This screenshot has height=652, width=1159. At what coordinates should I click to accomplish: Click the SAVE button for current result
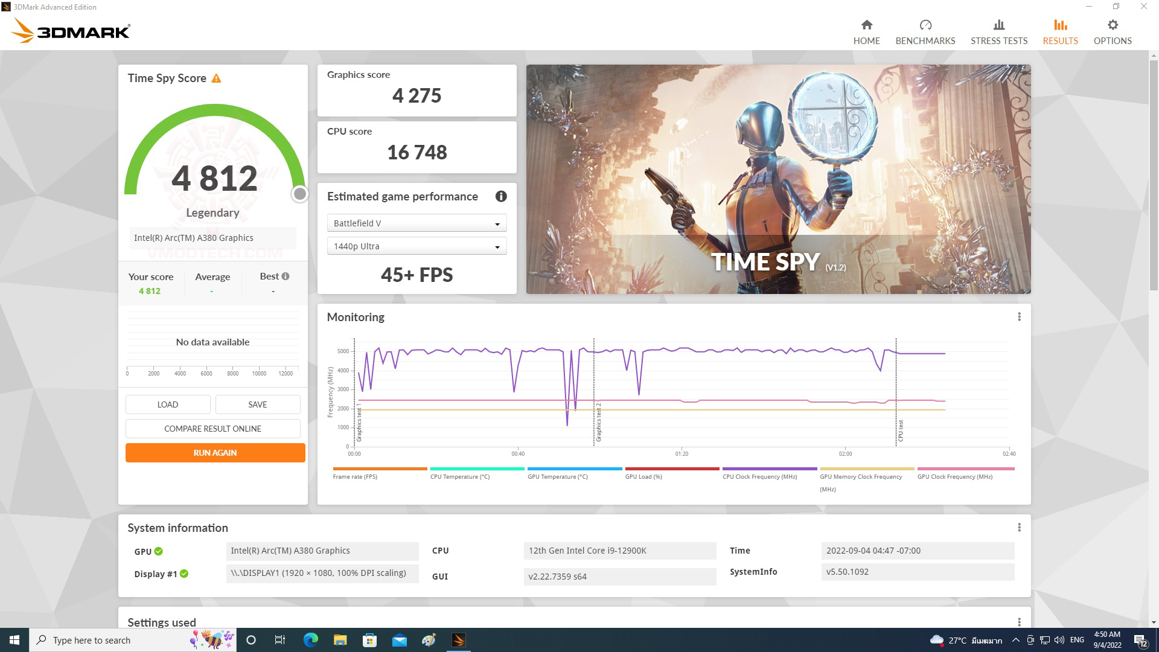coord(258,404)
